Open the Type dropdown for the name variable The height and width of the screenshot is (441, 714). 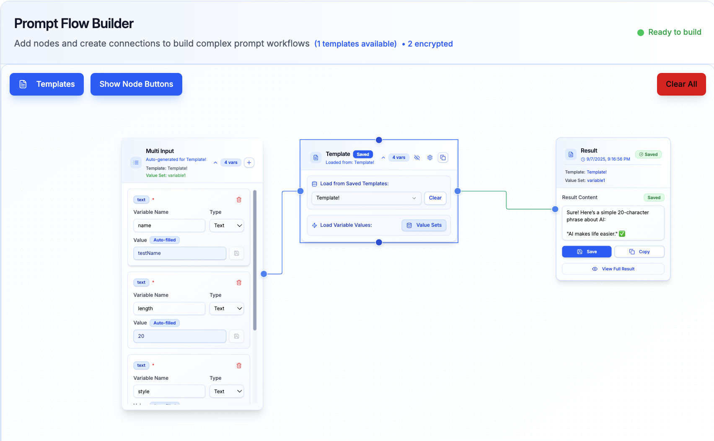[227, 226]
